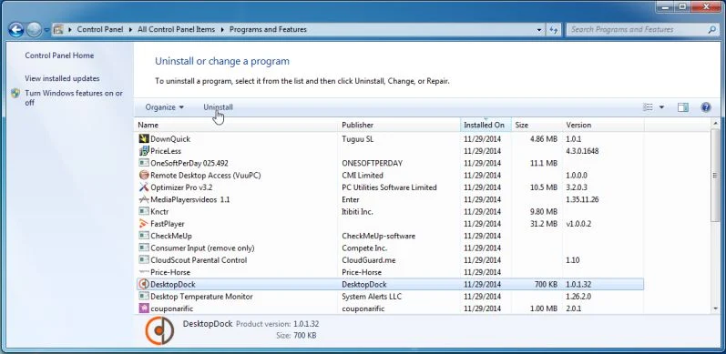Click the Windows features shield icon
This screenshot has width=726, height=354.
(x=15, y=93)
